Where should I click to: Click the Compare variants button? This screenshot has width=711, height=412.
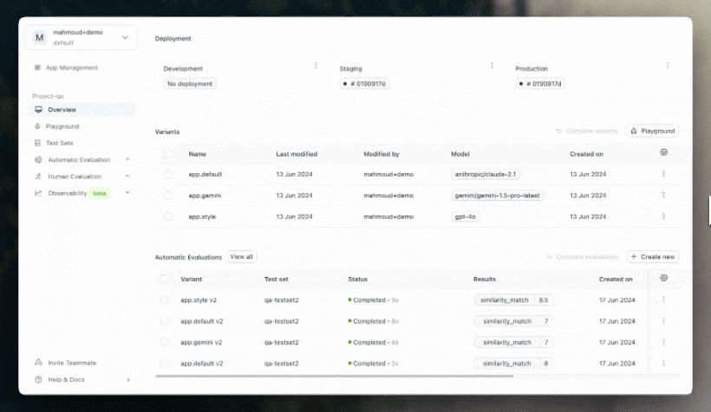[x=587, y=131]
